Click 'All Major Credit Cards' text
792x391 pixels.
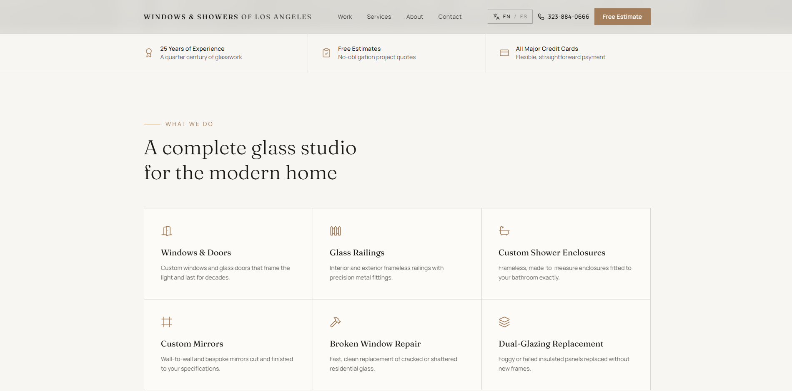(x=547, y=49)
